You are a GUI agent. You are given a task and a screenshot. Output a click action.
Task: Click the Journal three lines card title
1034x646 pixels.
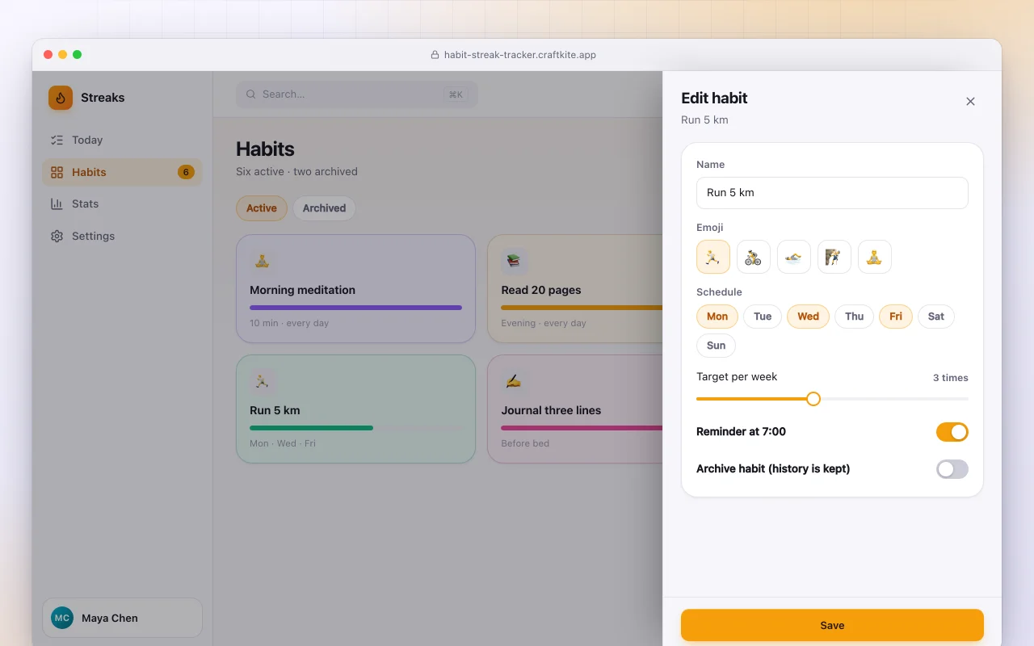coord(551,410)
